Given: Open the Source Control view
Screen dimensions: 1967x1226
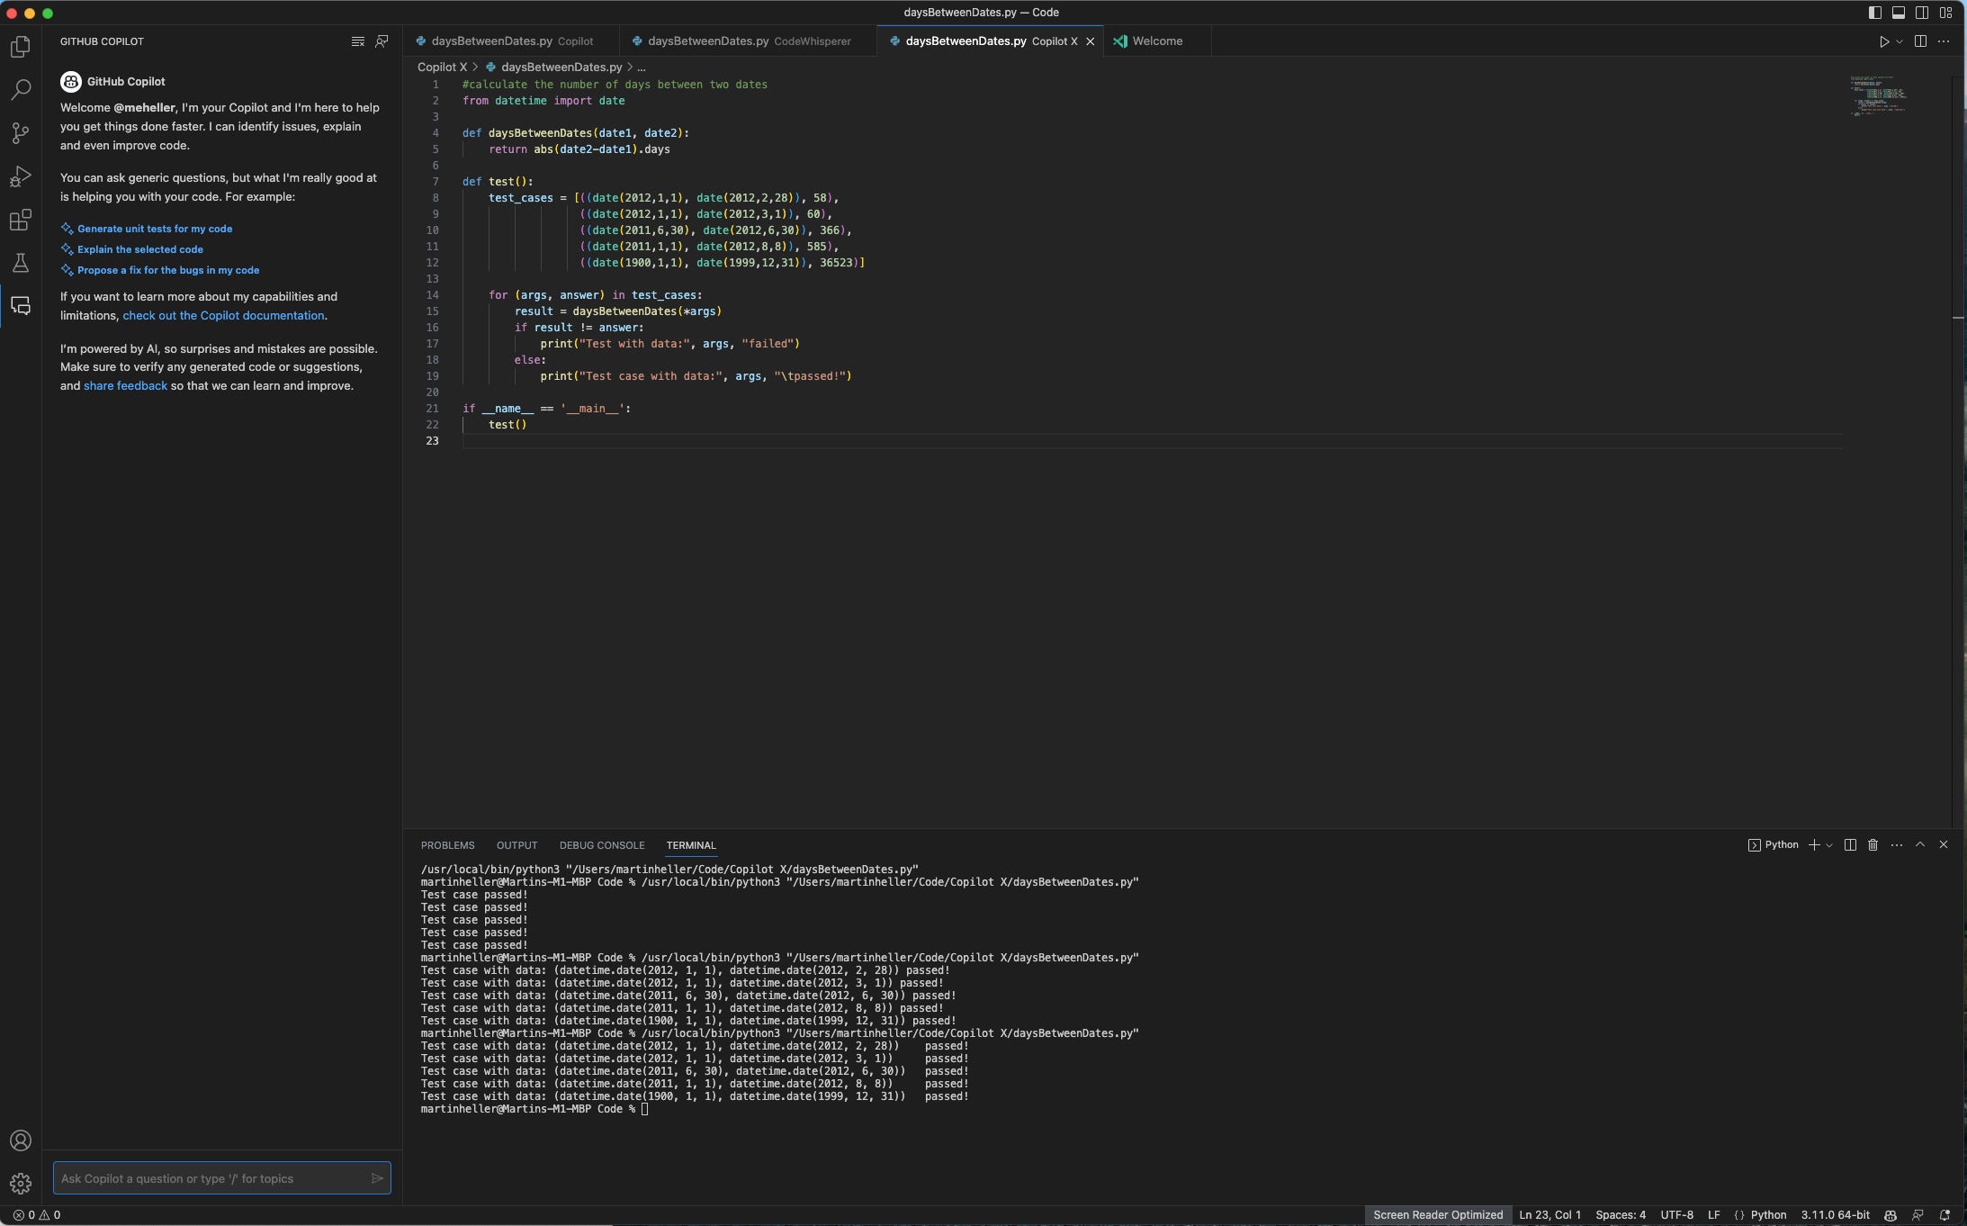Looking at the screenshot, I should pyautogui.click(x=21, y=133).
